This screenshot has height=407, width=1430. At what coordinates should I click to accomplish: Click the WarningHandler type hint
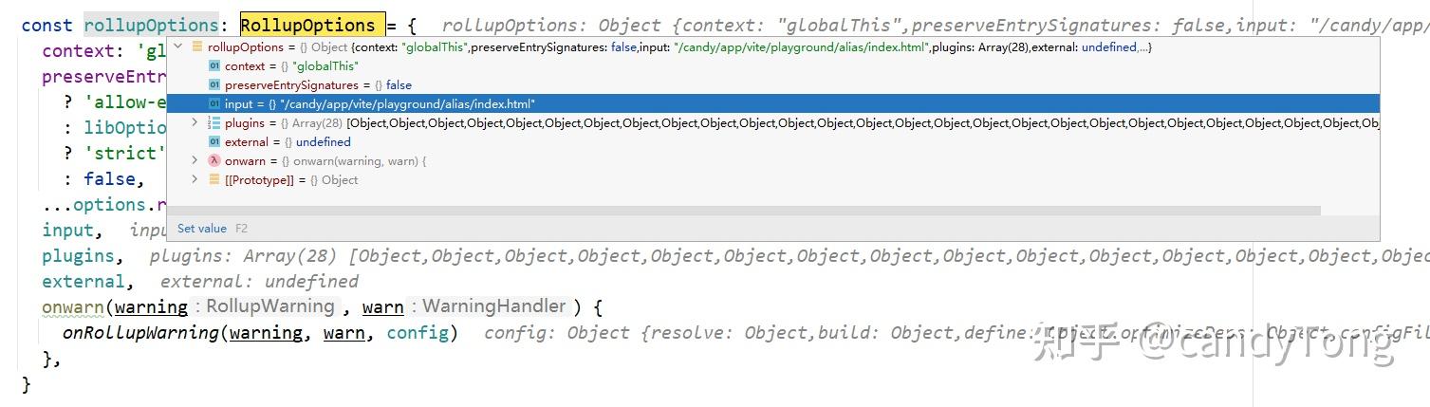pyautogui.click(x=493, y=306)
